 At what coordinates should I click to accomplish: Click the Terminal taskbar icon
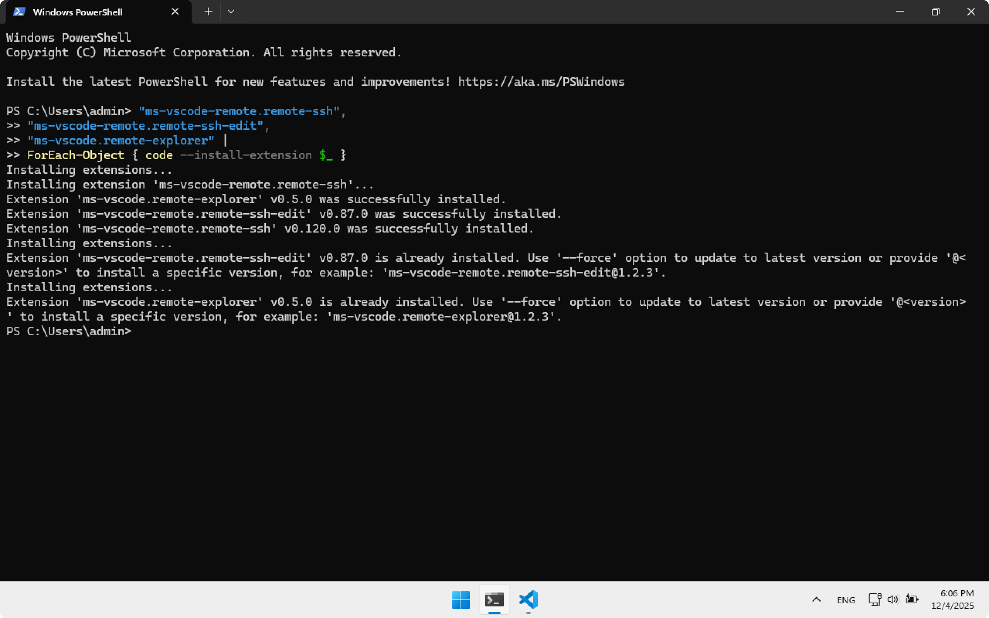[x=494, y=599]
